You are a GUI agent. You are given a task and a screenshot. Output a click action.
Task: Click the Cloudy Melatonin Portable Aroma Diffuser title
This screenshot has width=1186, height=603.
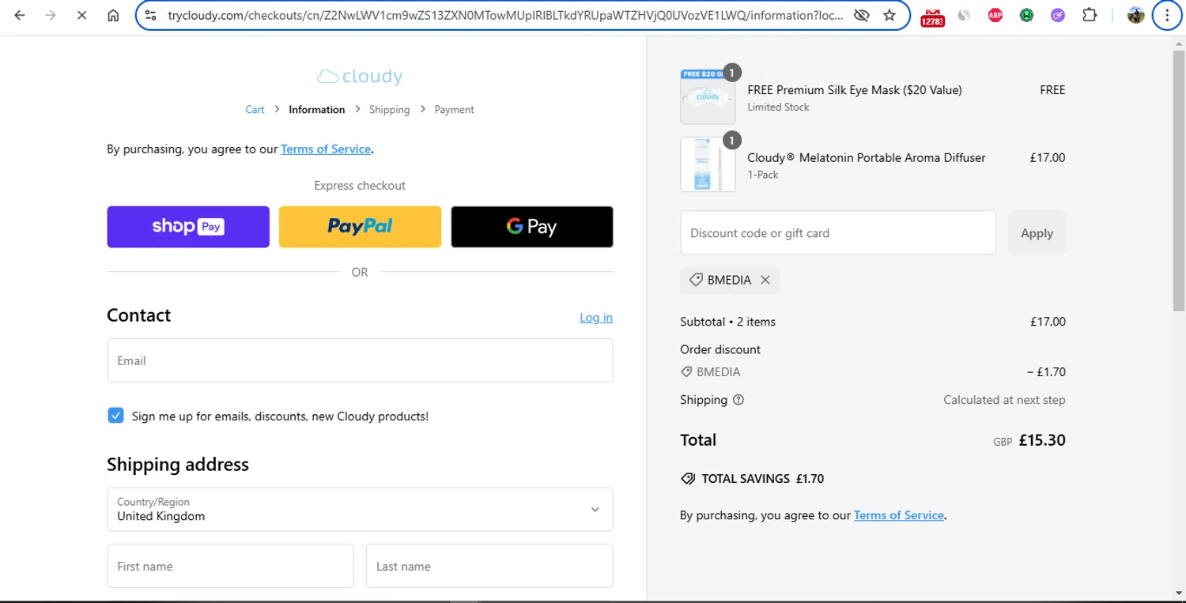point(867,157)
